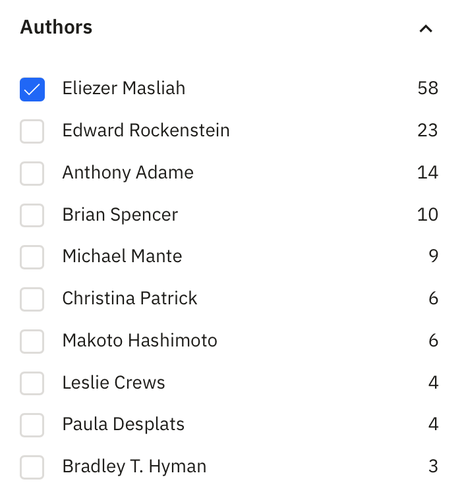Viewport: 464px width, 498px height.
Task: Select the Paula Desplats checkbox
Action: pos(32,425)
